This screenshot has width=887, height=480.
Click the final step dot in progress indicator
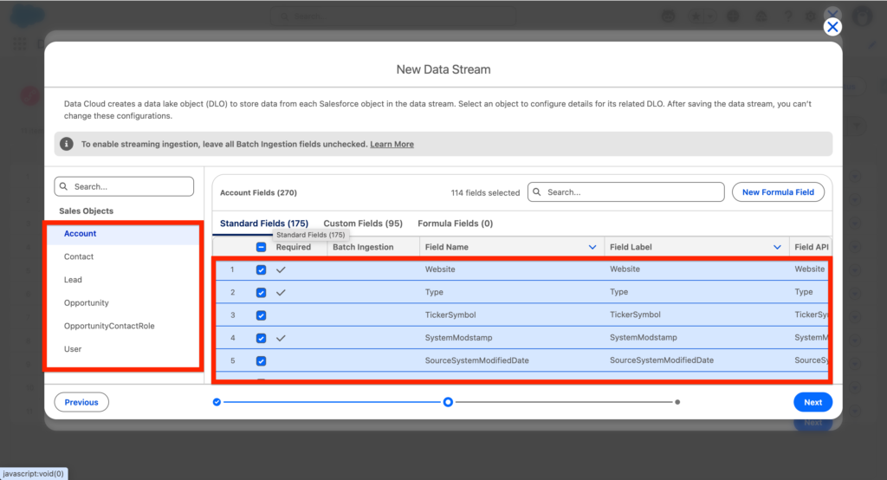(677, 402)
